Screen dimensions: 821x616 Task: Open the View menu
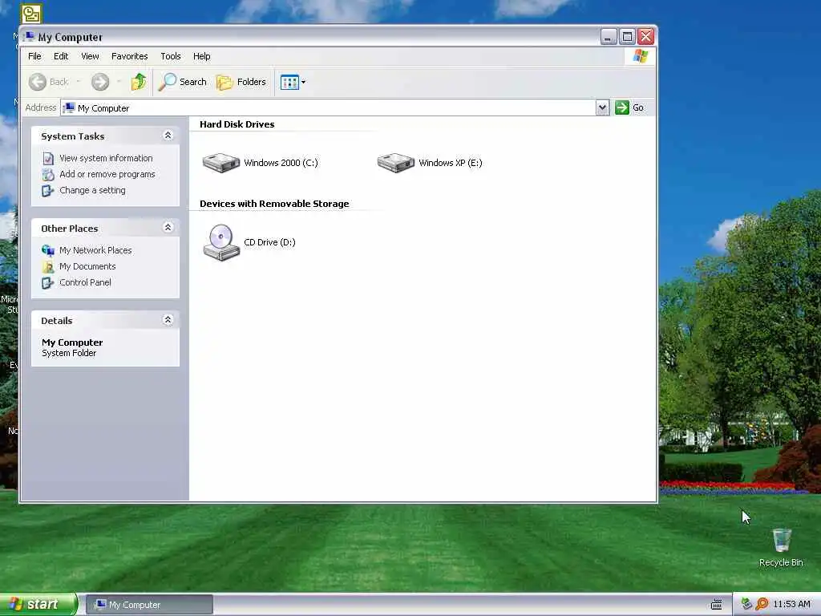(x=90, y=56)
